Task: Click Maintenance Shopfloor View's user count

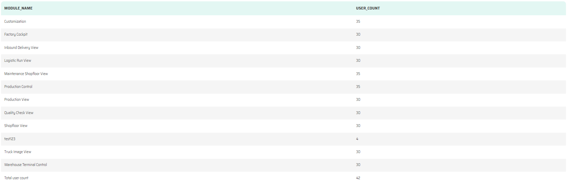Action: pos(358,74)
